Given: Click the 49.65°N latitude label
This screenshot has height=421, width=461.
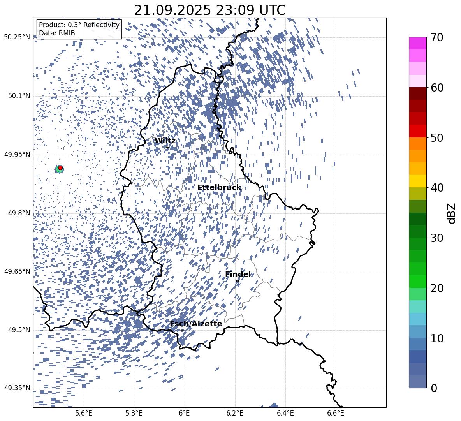Looking at the screenshot, I should click(17, 271).
